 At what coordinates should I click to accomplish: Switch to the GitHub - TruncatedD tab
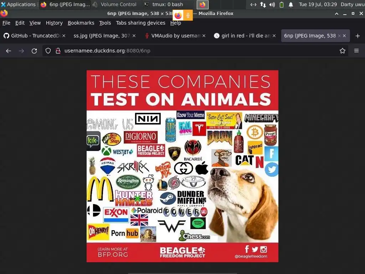34,36
